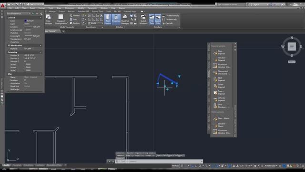
Task: Open the World UCS dropdown
Action: pyautogui.click(x=95, y=23)
